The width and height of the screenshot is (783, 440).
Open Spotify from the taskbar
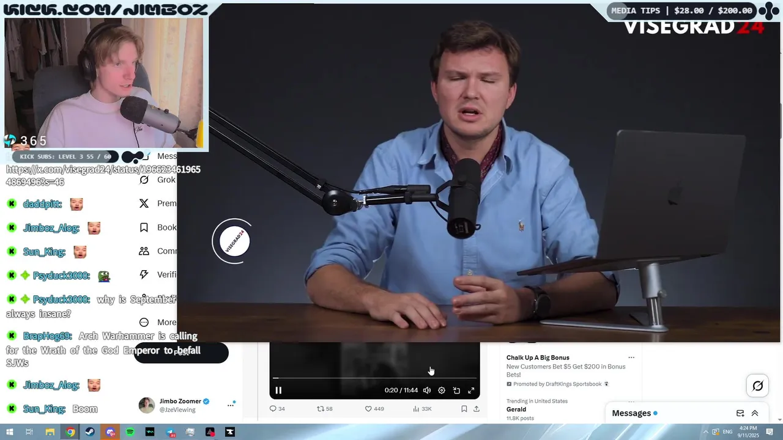pos(130,432)
